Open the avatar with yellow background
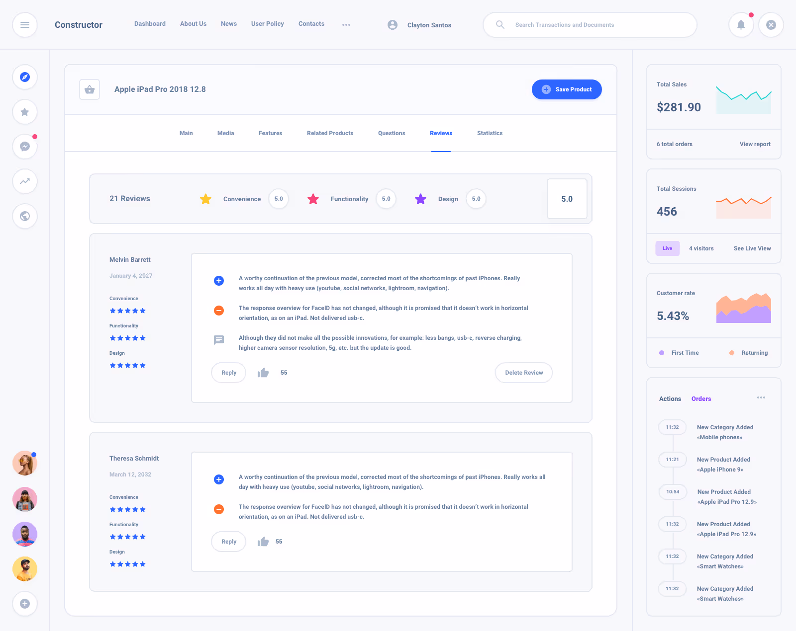 (25, 569)
